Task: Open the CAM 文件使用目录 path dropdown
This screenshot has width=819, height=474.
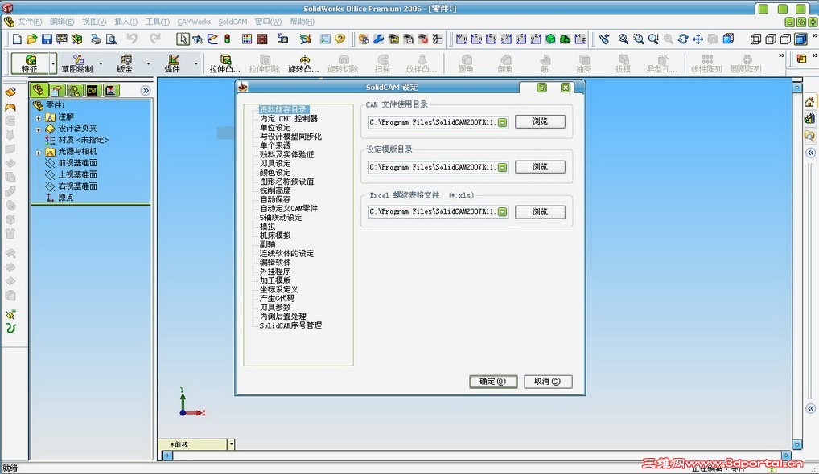Action: (503, 123)
